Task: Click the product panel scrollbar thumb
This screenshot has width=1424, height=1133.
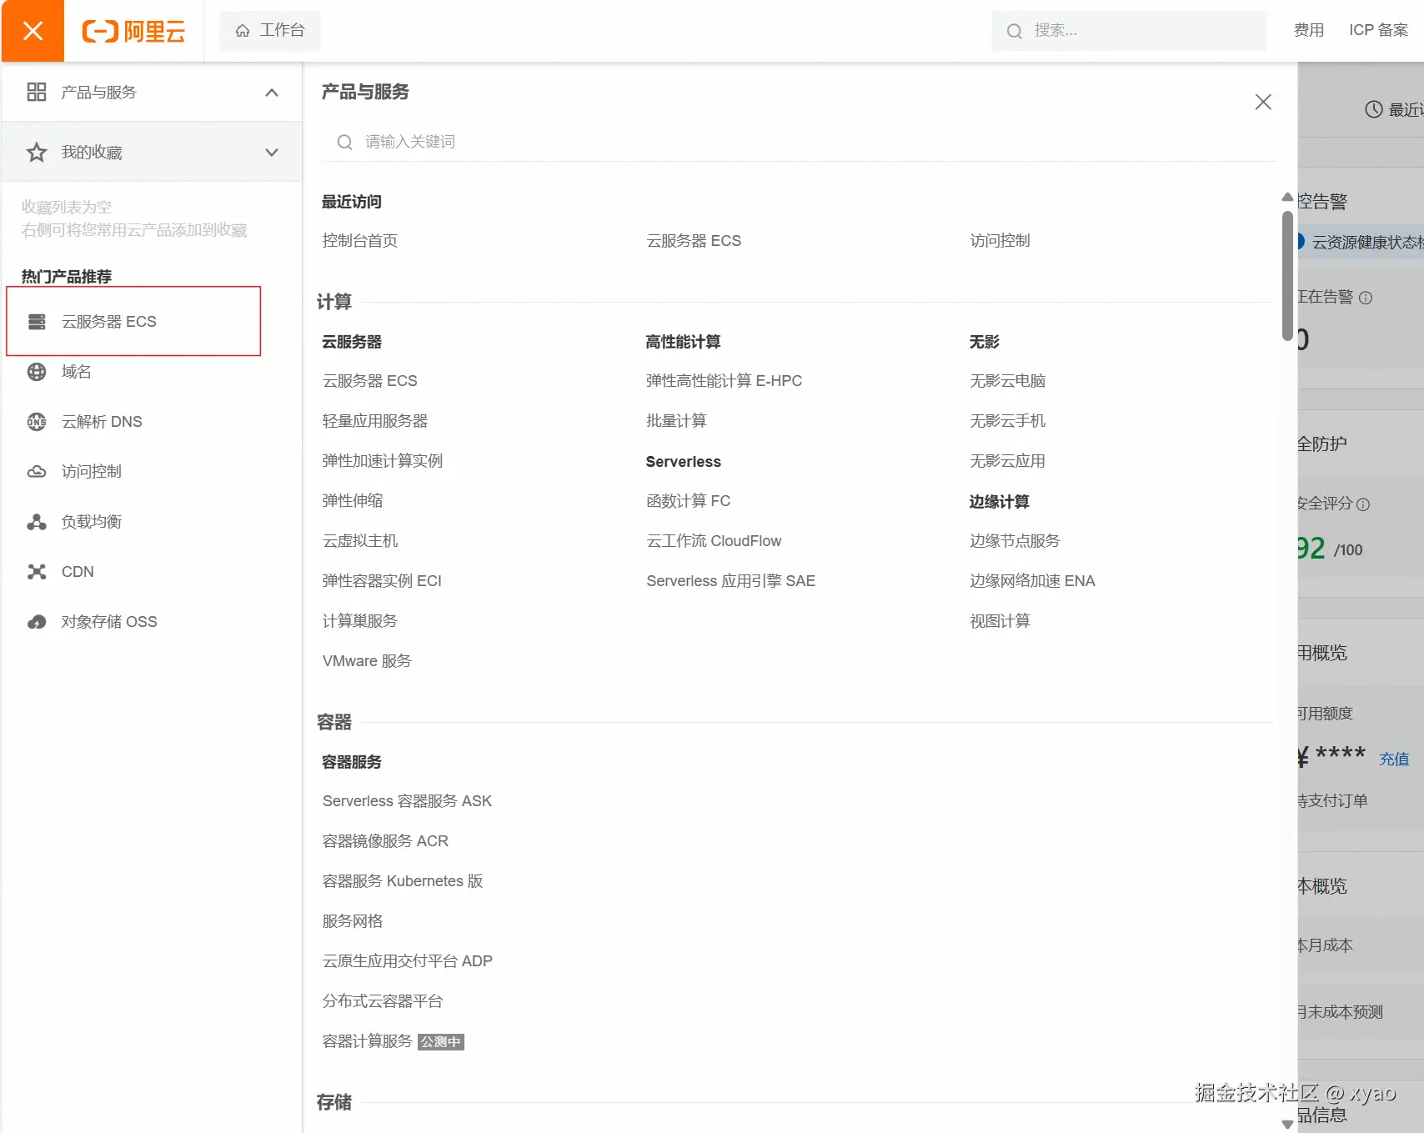Action: (x=1287, y=276)
